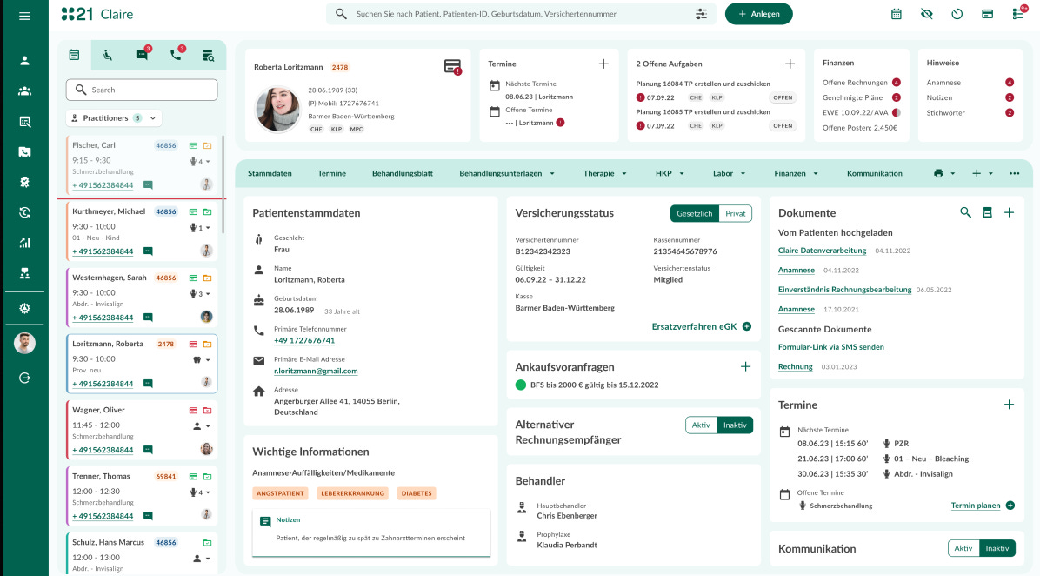Toggle the hide-data eye icon
1040x576 pixels.
(927, 14)
